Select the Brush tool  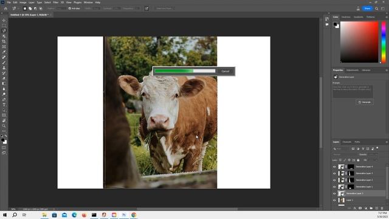pos(4,62)
